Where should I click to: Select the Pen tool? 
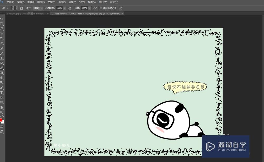pyautogui.click(x=2, y=88)
